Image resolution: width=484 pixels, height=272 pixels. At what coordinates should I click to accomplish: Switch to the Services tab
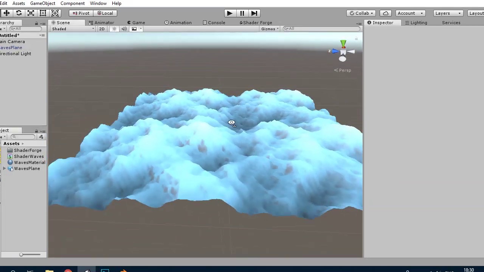click(451, 23)
